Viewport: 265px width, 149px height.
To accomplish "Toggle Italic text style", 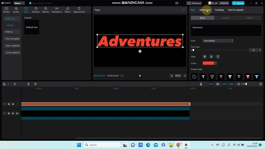I will point(218,57).
